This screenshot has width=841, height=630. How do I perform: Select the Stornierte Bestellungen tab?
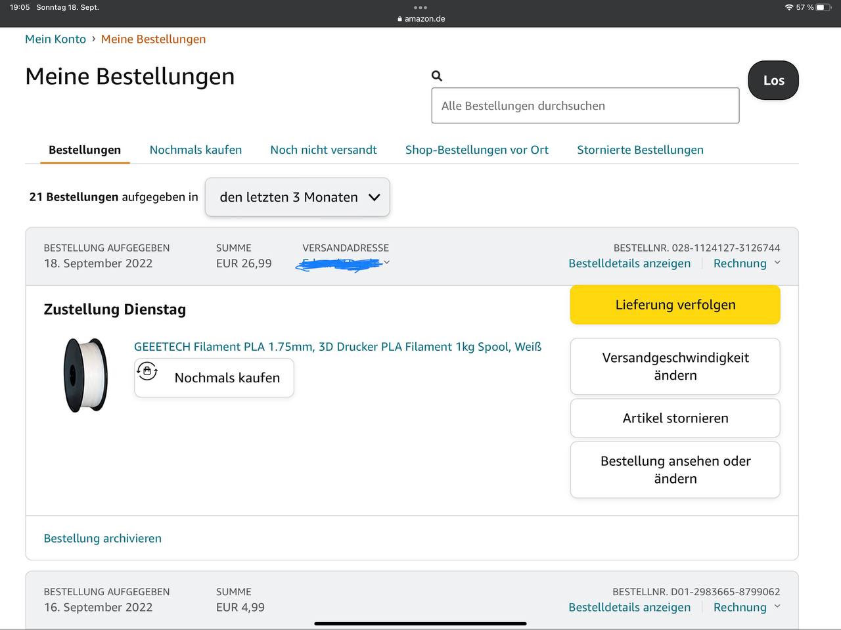[640, 150]
